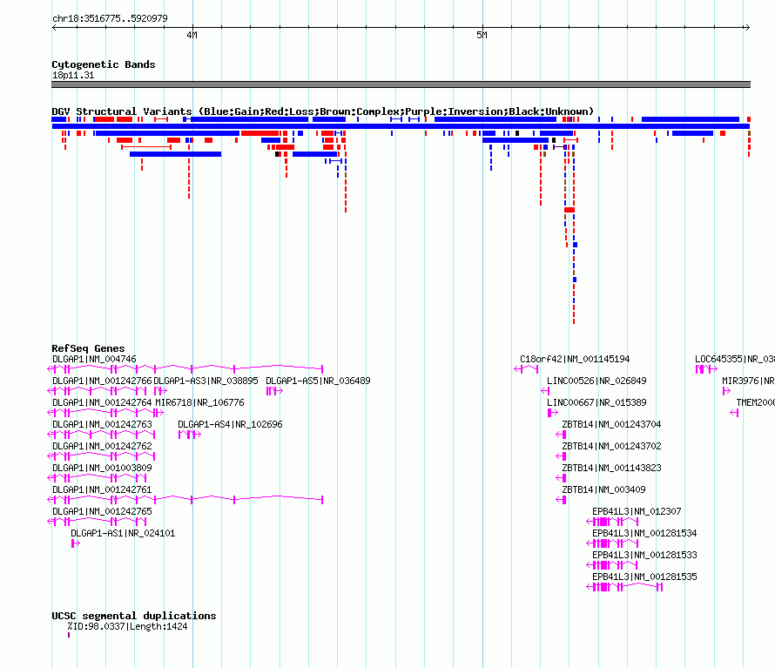775x668 pixels.
Task: Select the DLGAP1|NM_001242761 transcript label
Action: (x=102, y=489)
